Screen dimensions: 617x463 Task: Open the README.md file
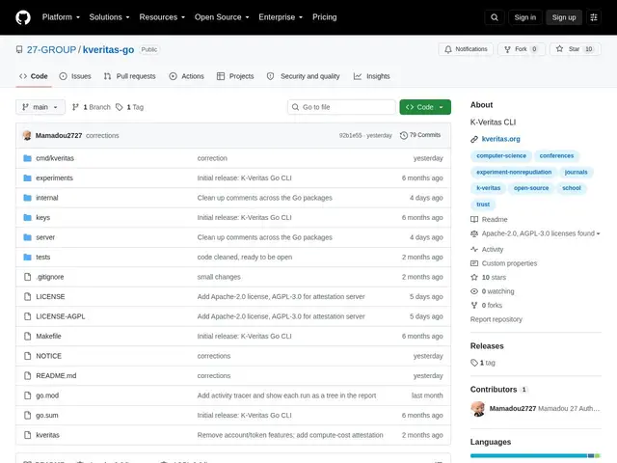point(56,375)
